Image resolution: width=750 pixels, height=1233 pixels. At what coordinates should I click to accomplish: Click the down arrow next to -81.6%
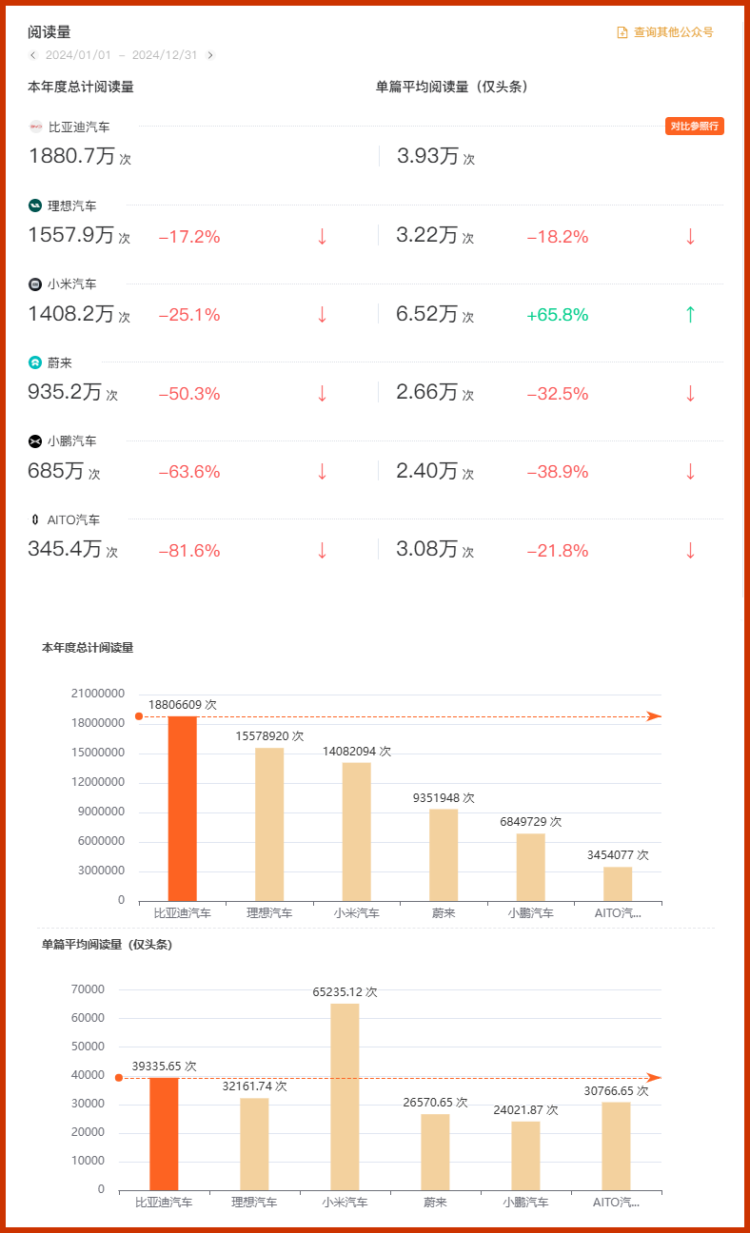tap(322, 551)
